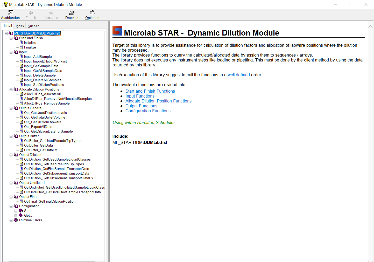Open the Start and Finish Functions link
374x262 pixels.
[150, 91]
